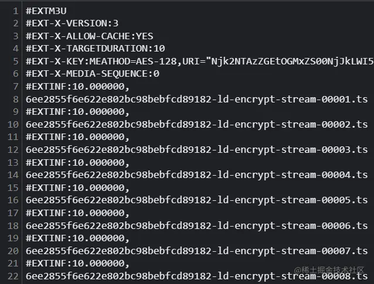Click the encrypt-stream-00004.ts segment line
The height and width of the screenshot is (284, 374).
pyautogui.click(x=197, y=175)
